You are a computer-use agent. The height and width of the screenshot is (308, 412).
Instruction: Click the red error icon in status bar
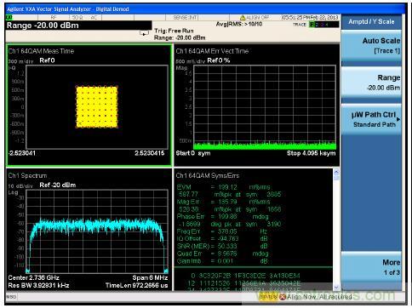[282, 297]
